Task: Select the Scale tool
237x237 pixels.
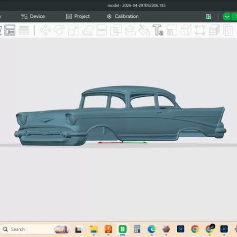Action: coord(74,30)
